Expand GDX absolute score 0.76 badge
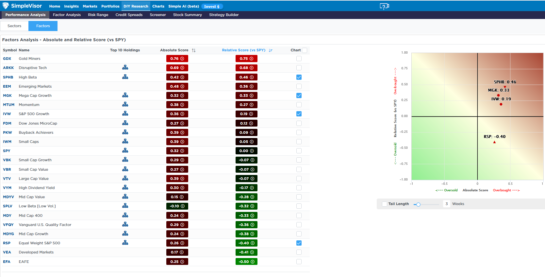This screenshot has height=277, width=545. (x=177, y=59)
